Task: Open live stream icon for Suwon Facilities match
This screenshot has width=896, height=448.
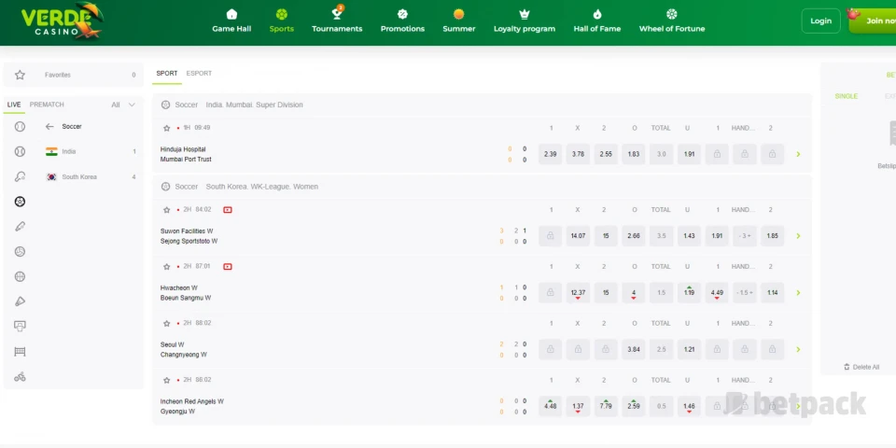Action: tap(228, 210)
